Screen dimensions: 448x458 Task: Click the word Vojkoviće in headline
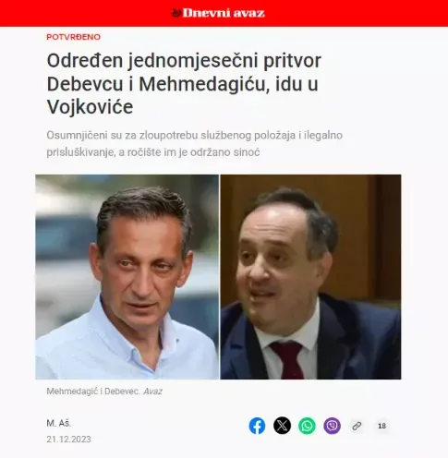tap(90, 107)
